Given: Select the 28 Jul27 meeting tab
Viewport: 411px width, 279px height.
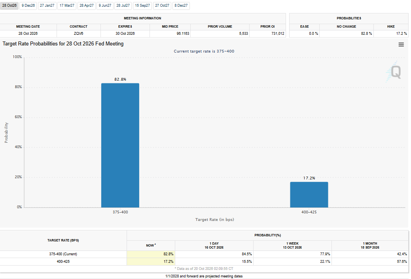Looking at the screenshot, I should 123,6.
